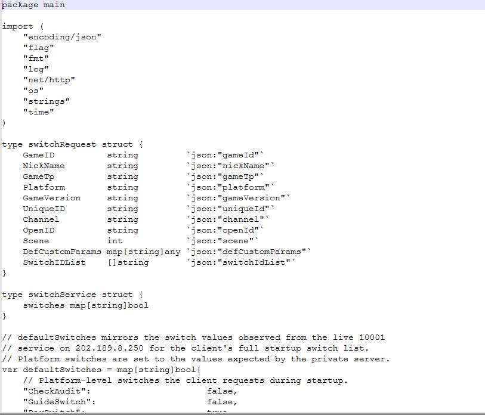Click the "type switchRequest struct {" declaration
The image size is (485, 415).
coord(72,144)
